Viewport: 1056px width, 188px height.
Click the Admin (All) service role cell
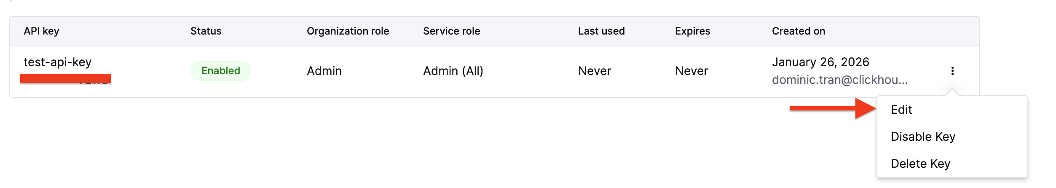coord(453,71)
